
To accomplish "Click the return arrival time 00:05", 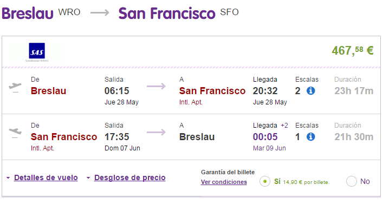I will click(x=265, y=136).
